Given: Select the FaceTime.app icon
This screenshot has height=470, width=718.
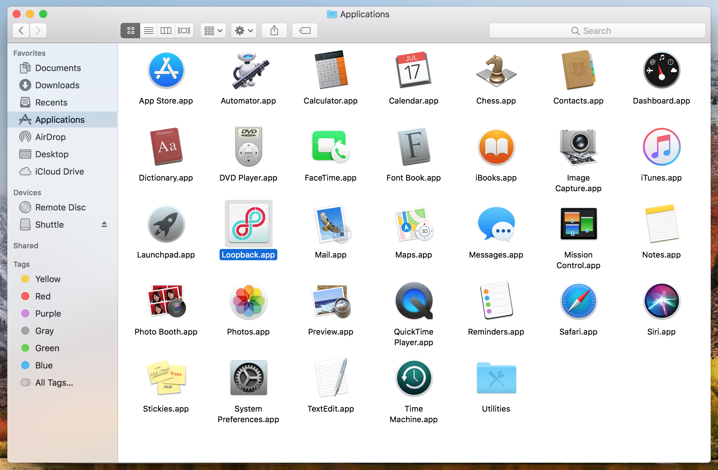Looking at the screenshot, I should click(331, 147).
